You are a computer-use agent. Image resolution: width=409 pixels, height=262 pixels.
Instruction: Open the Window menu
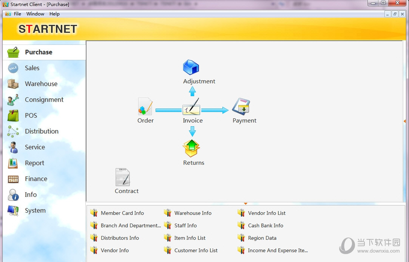click(35, 14)
